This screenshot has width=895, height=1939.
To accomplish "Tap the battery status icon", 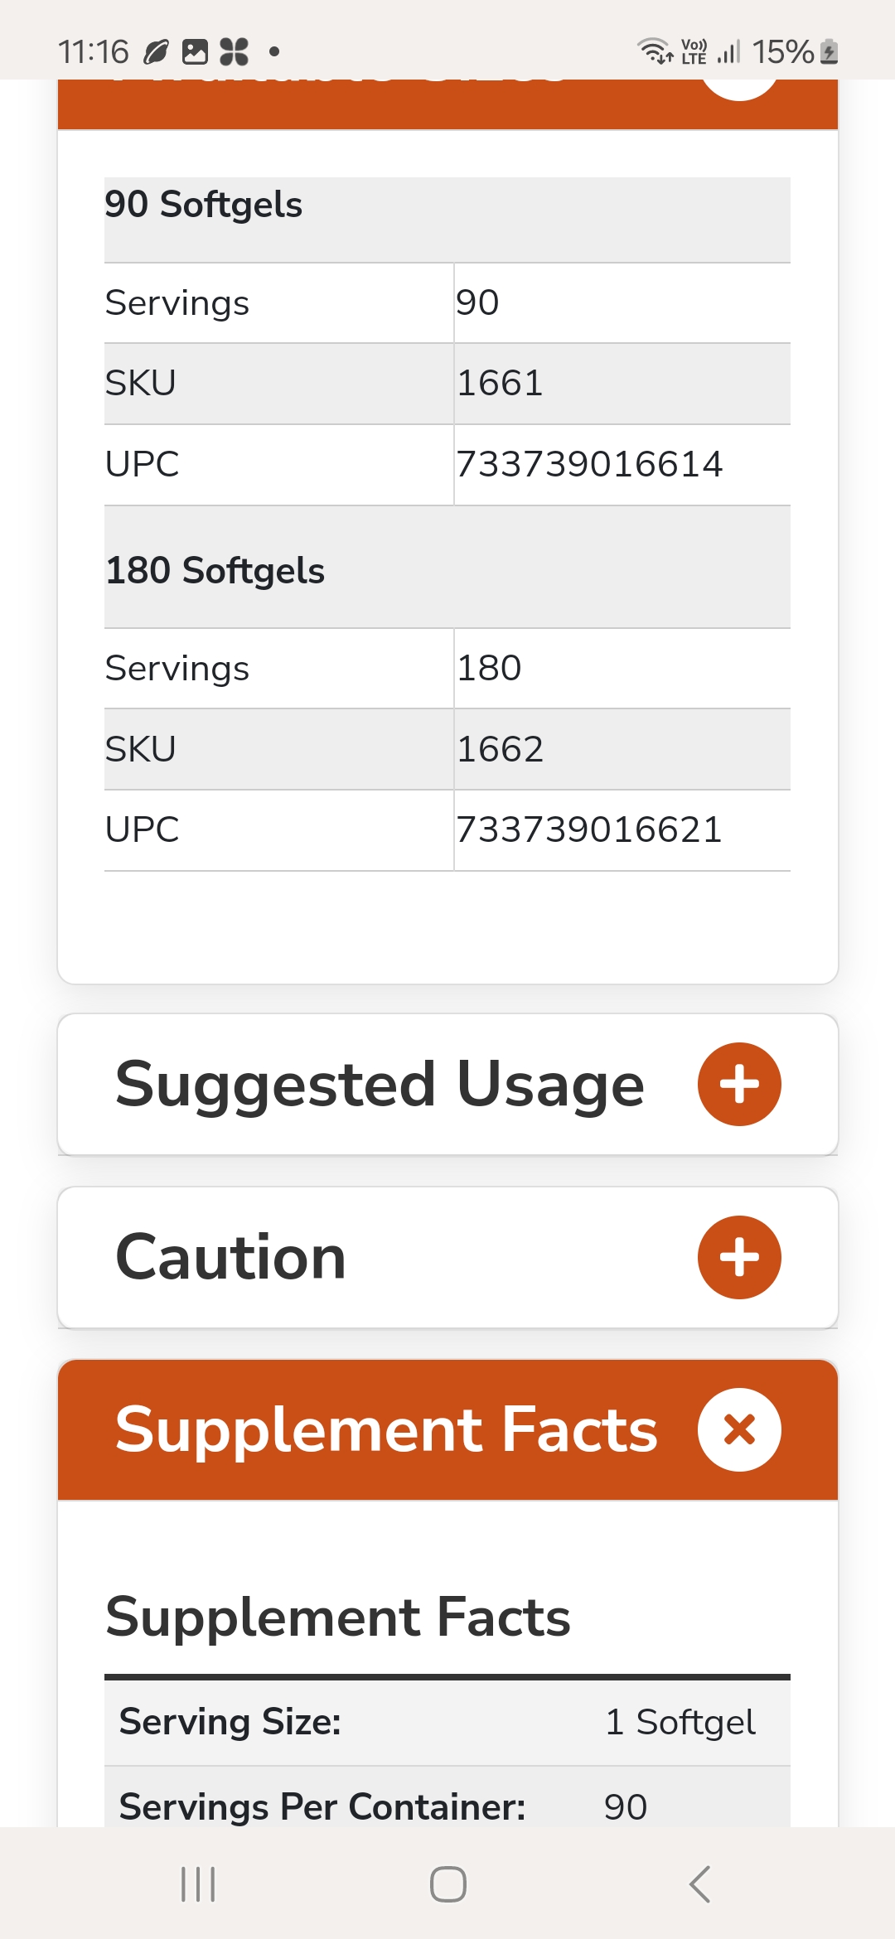I will coord(830,52).
